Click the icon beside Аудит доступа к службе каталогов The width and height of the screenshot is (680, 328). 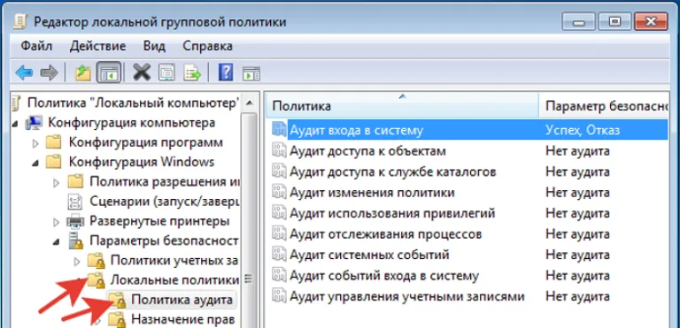tap(279, 172)
